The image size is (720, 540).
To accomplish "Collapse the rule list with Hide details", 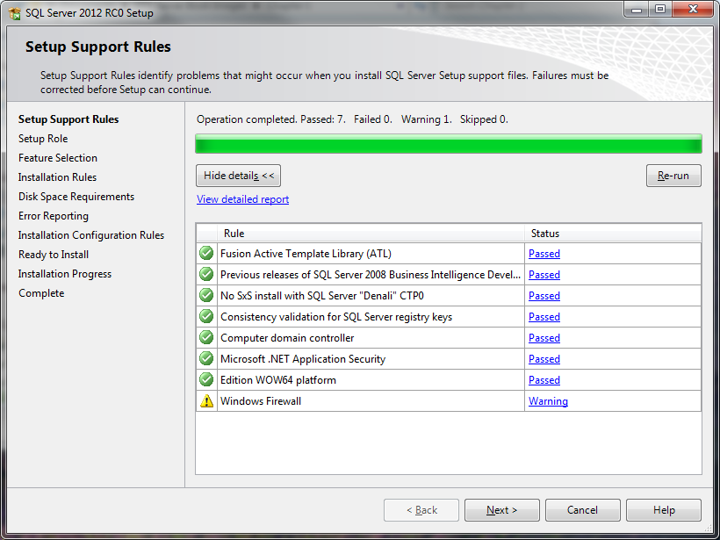I will [x=238, y=176].
